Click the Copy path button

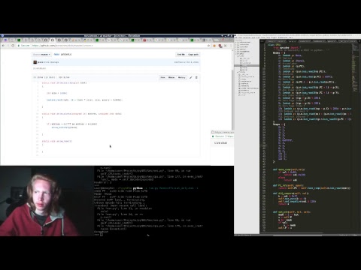(x=193, y=54)
